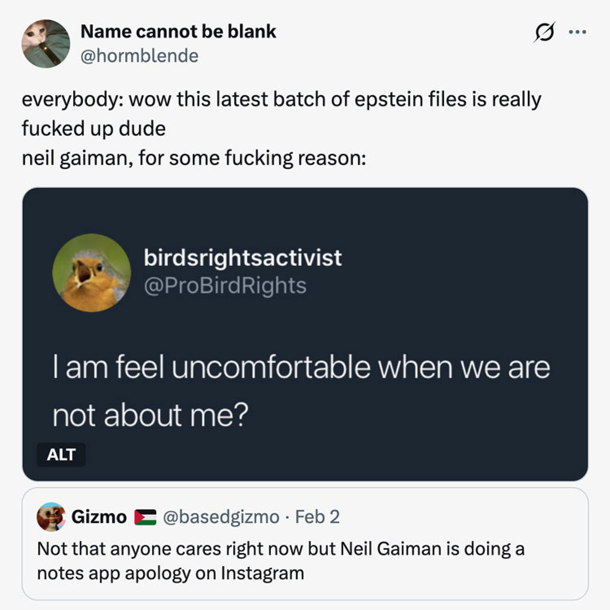Click the Feb 2 timestamp
Viewport: 610px width, 610px height.
tap(317, 517)
